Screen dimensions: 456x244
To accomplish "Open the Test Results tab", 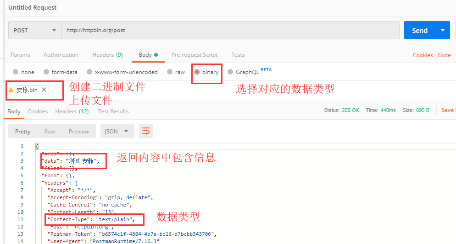I will (113, 111).
